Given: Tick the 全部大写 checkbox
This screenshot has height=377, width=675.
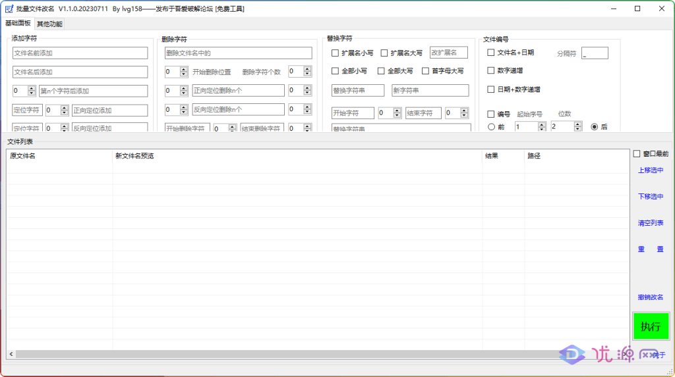Looking at the screenshot, I should (x=381, y=71).
